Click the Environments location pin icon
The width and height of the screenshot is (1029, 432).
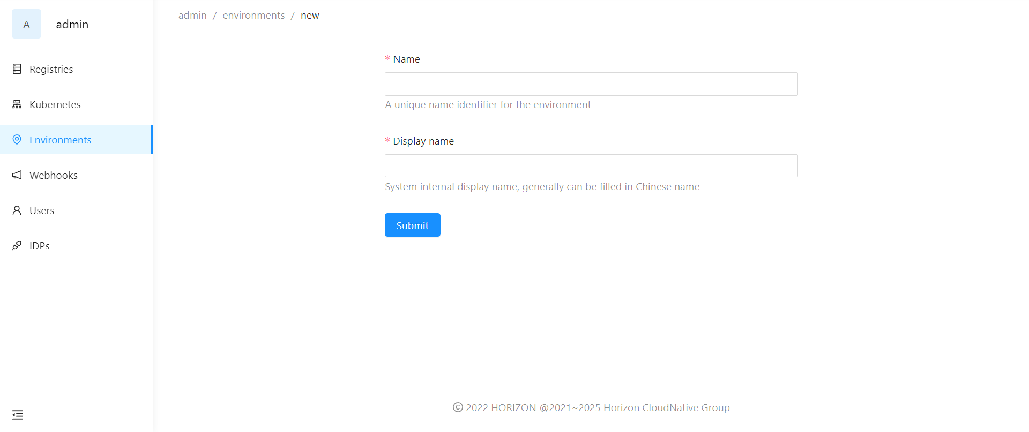point(17,140)
